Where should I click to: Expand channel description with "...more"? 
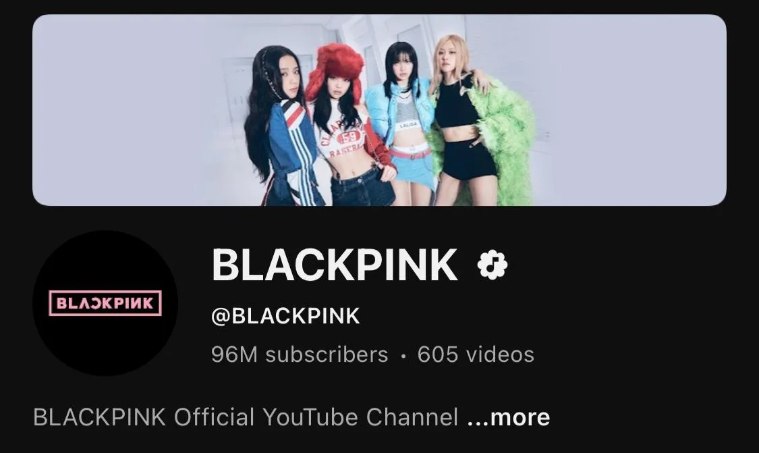point(508,417)
